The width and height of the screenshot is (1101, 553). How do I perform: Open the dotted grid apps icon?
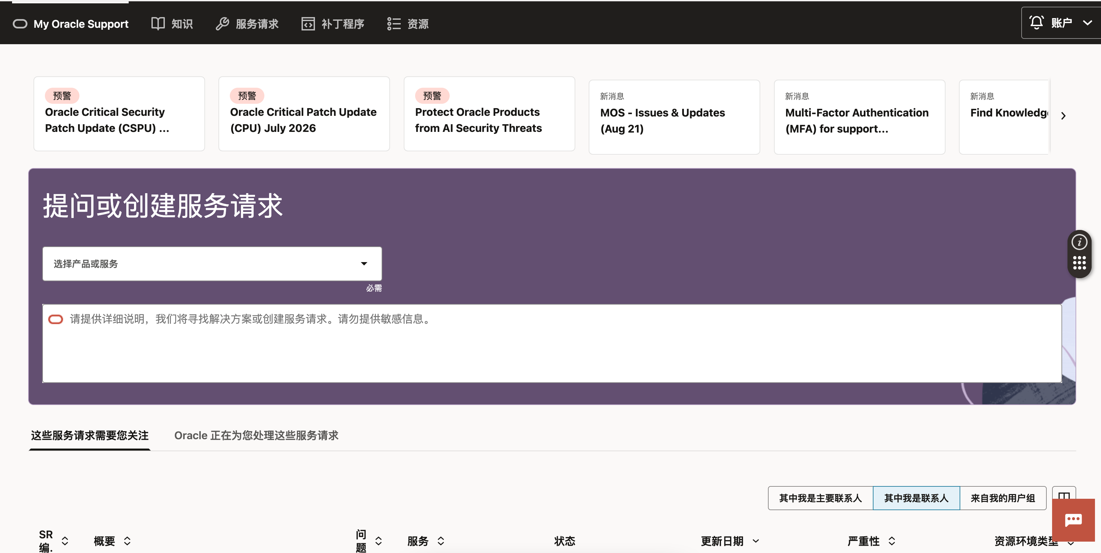(x=1079, y=263)
